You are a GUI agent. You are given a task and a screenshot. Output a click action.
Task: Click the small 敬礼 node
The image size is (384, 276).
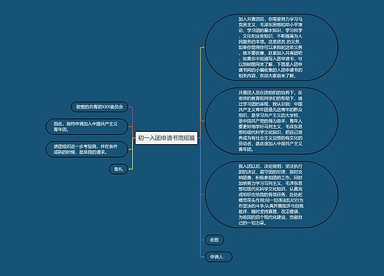[x=118, y=169]
